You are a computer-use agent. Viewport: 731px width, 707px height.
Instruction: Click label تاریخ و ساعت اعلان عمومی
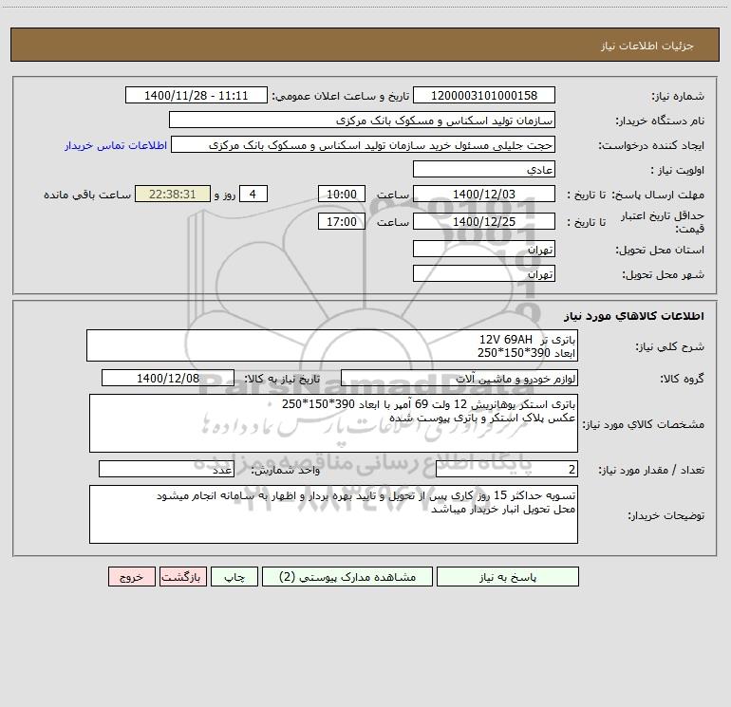click(x=340, y=96)
